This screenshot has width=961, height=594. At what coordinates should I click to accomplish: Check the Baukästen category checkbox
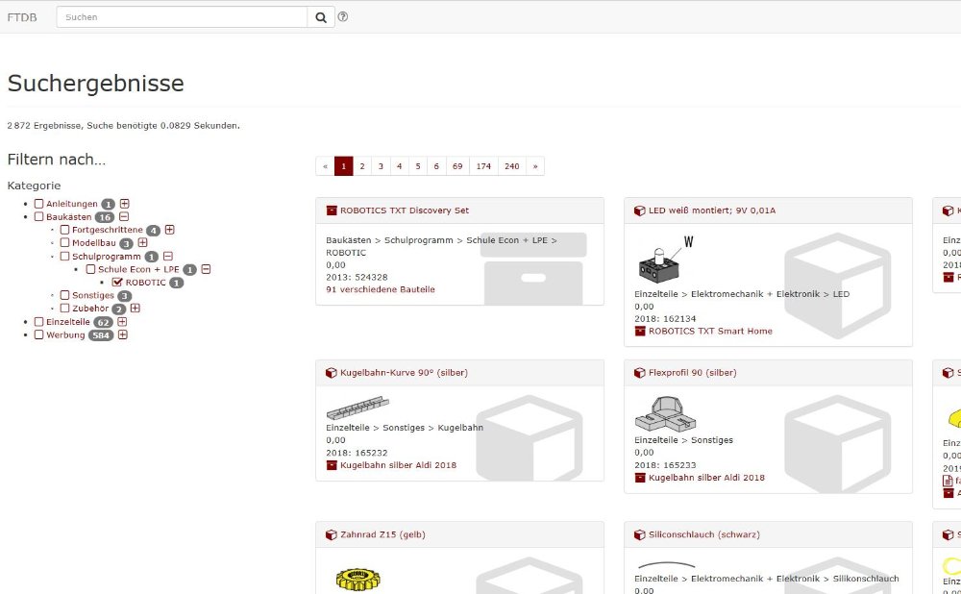tap(38, 216)
